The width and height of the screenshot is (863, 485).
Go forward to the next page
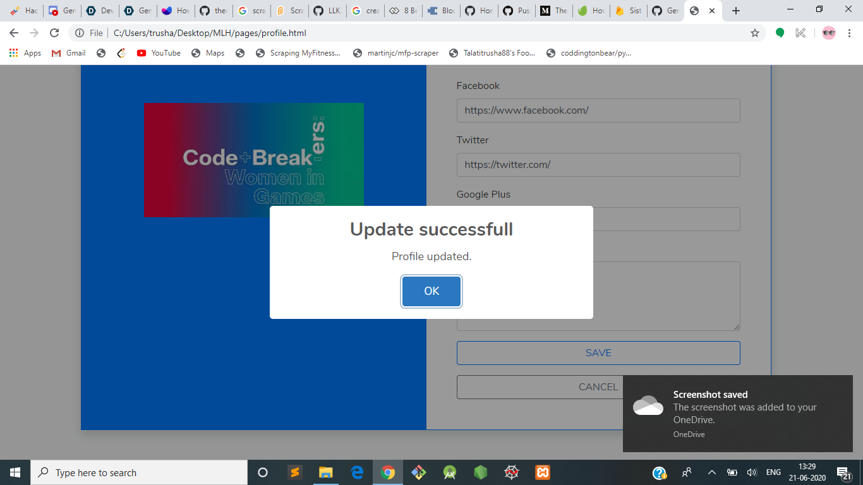34,33
